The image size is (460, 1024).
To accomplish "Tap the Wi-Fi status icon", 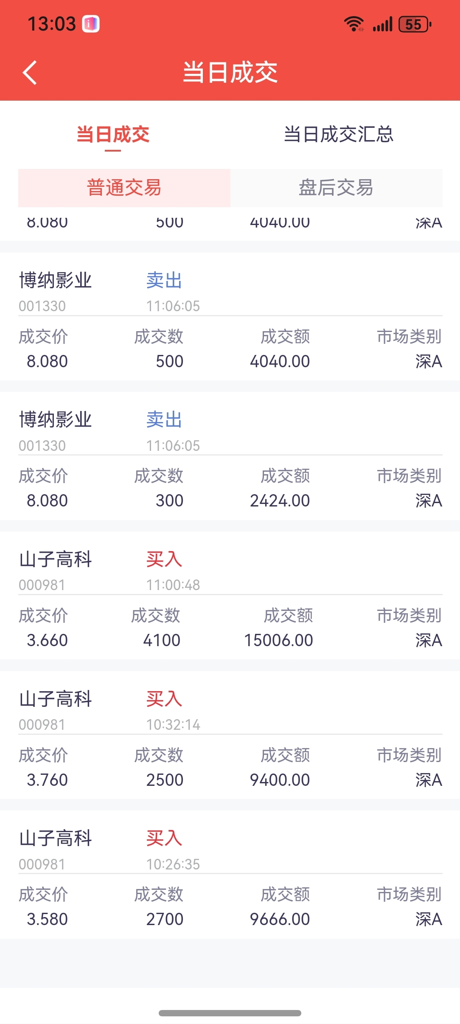I will (x=353, y=24).
